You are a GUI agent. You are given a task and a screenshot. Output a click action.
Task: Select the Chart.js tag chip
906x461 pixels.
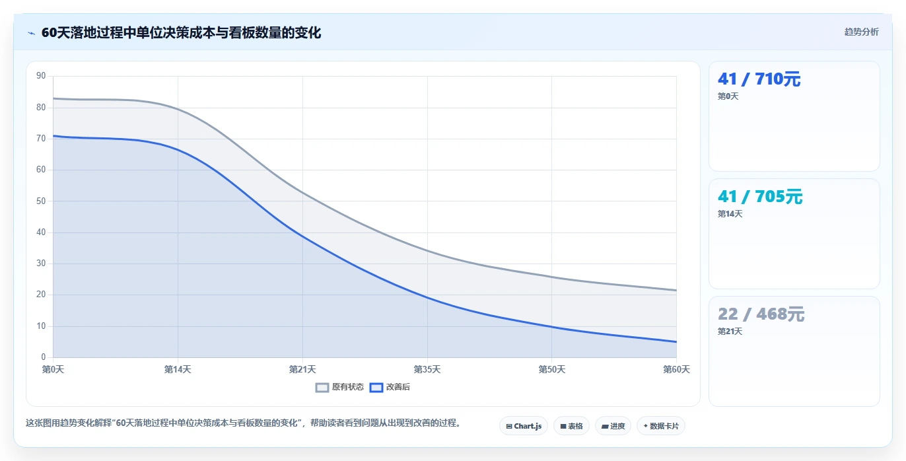tap(524, 426)
